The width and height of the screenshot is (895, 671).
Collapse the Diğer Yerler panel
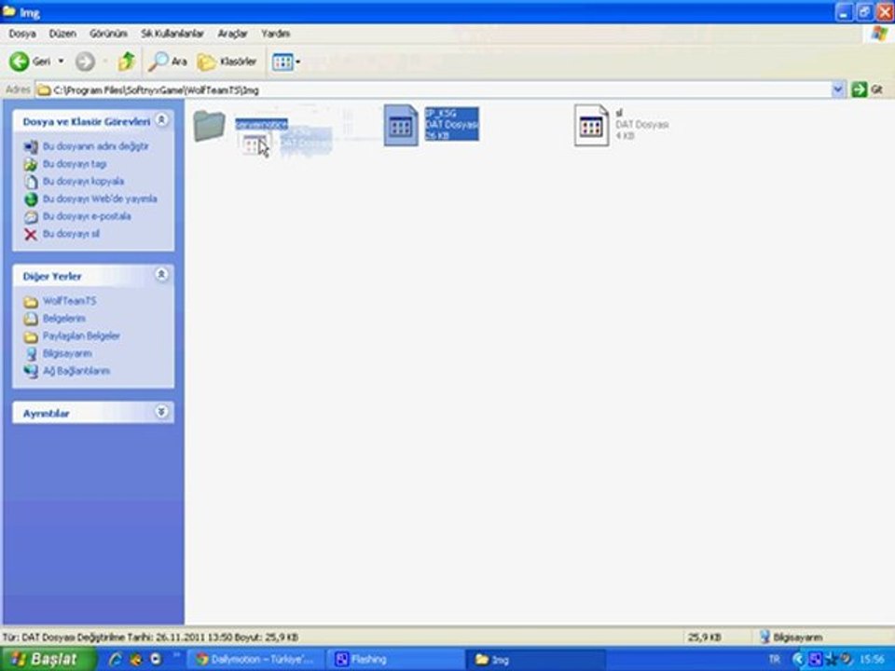pos(161,274)
